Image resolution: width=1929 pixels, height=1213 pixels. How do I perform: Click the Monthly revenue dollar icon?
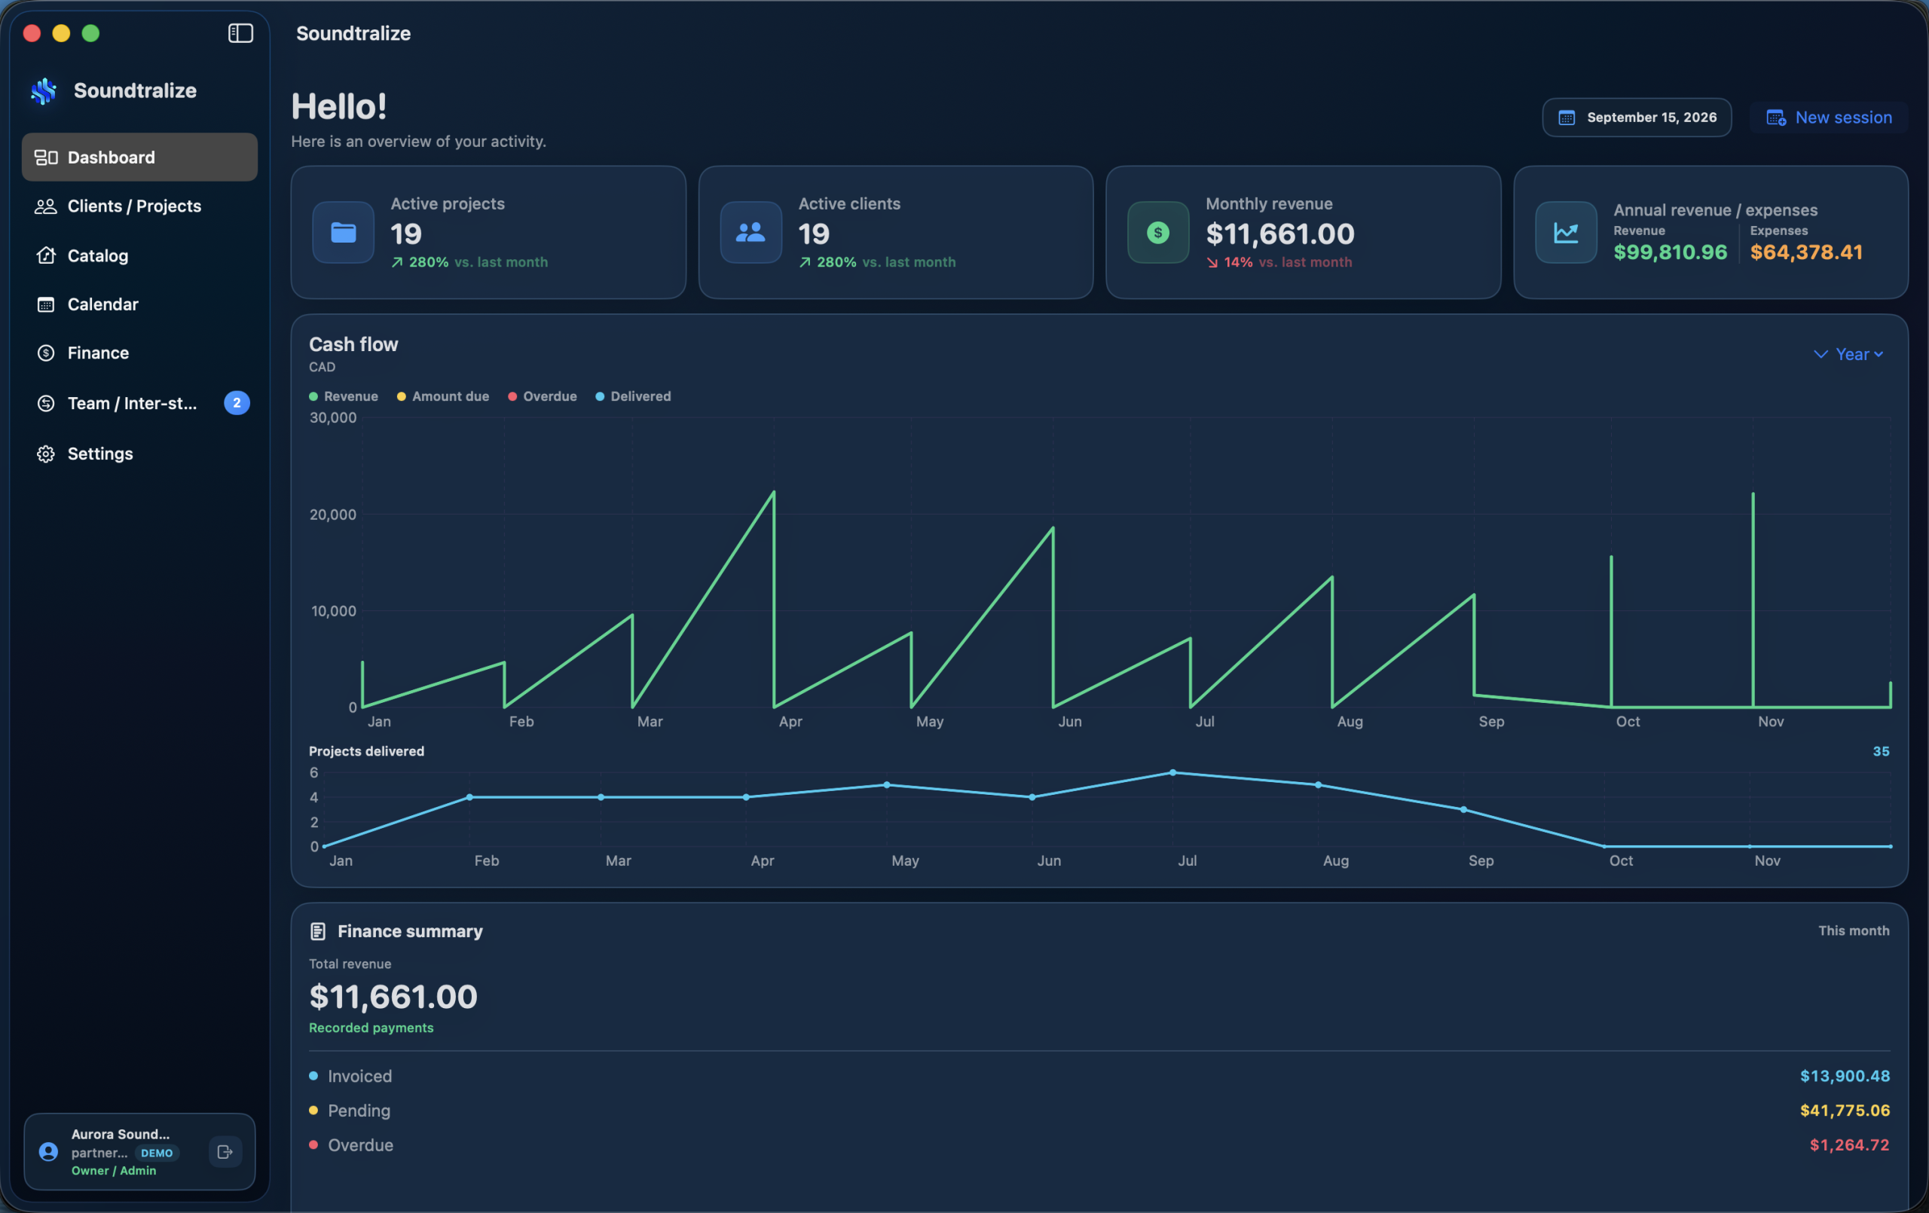[x=1157, y=232]
